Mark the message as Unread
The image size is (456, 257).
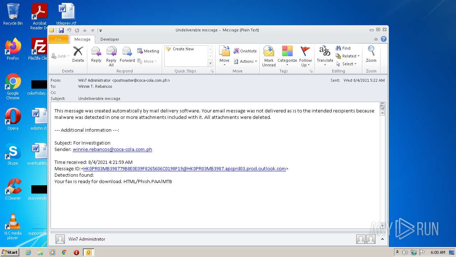(x=269, y=56)
